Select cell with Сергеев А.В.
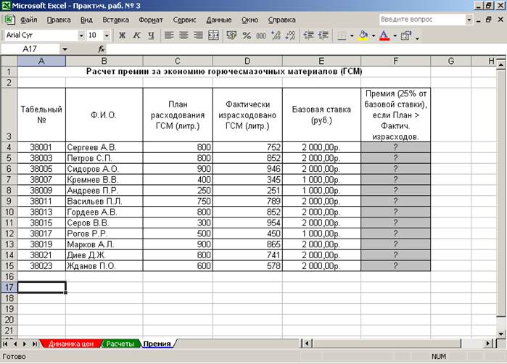 104,147
